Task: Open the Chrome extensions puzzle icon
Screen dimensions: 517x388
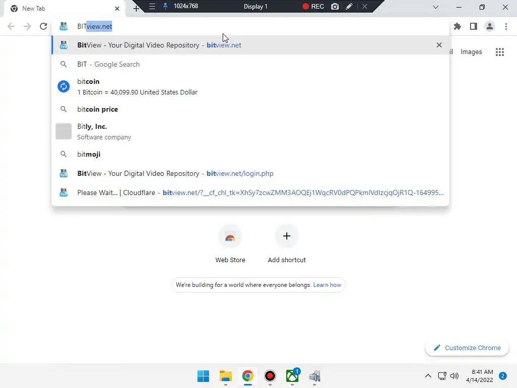Action: [x=457, y=26]
